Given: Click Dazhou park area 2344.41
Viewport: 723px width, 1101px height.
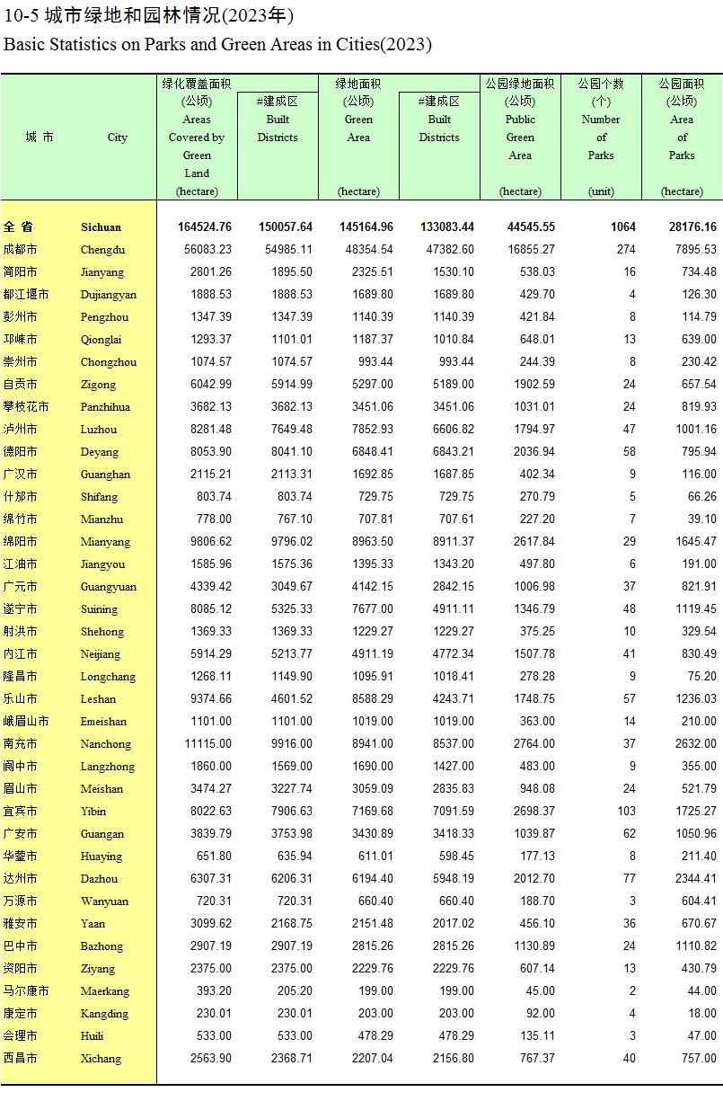Looking at the screenshot, I should point(696,879).
